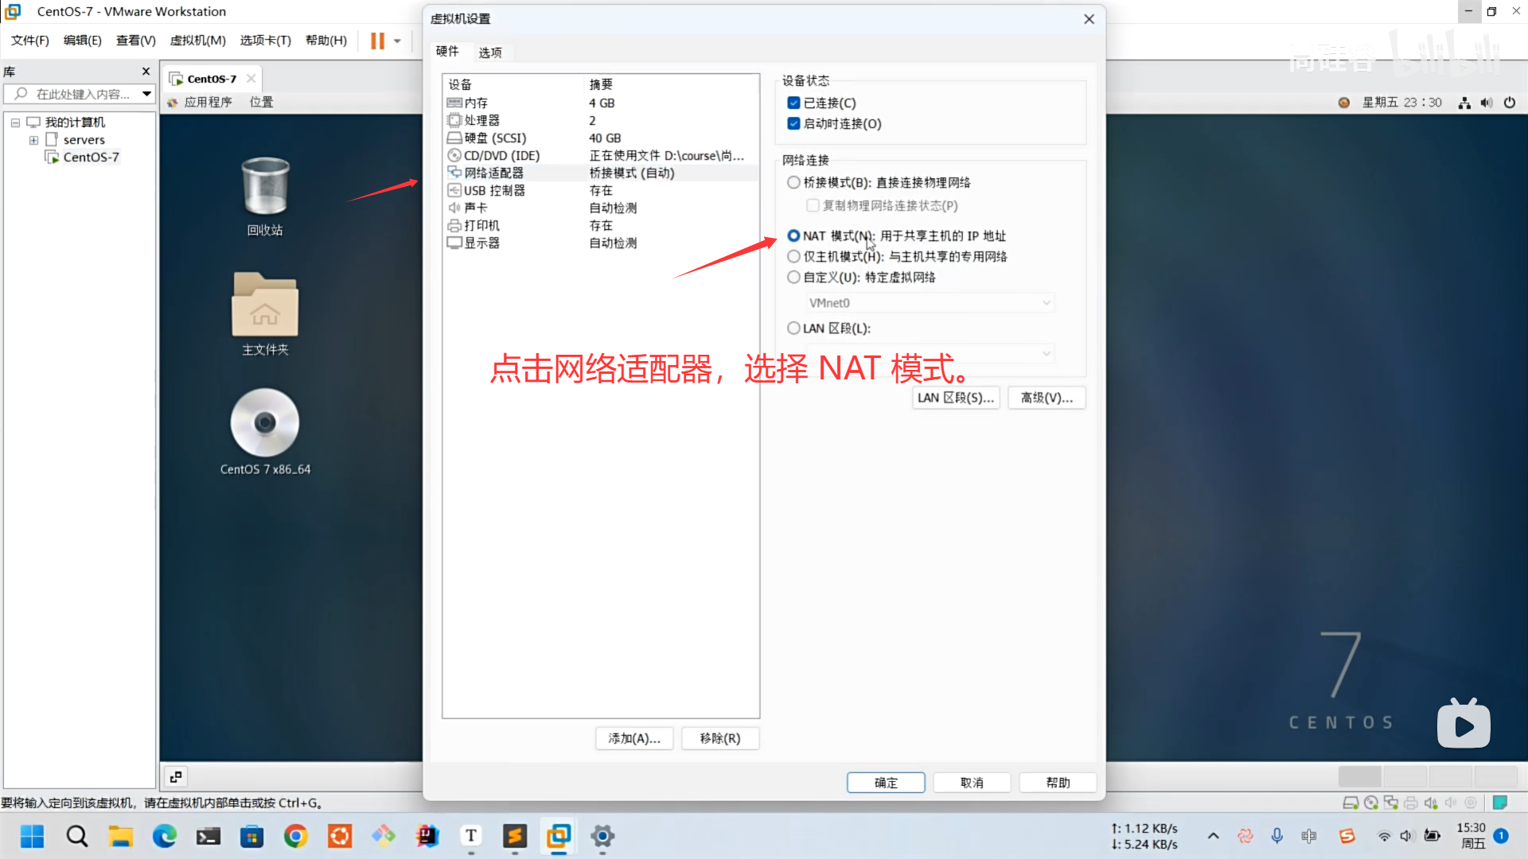Toggle the 启动时连接(O) checkbox
The height and width of the screenshot is (859, 1528).
[793, 123]
